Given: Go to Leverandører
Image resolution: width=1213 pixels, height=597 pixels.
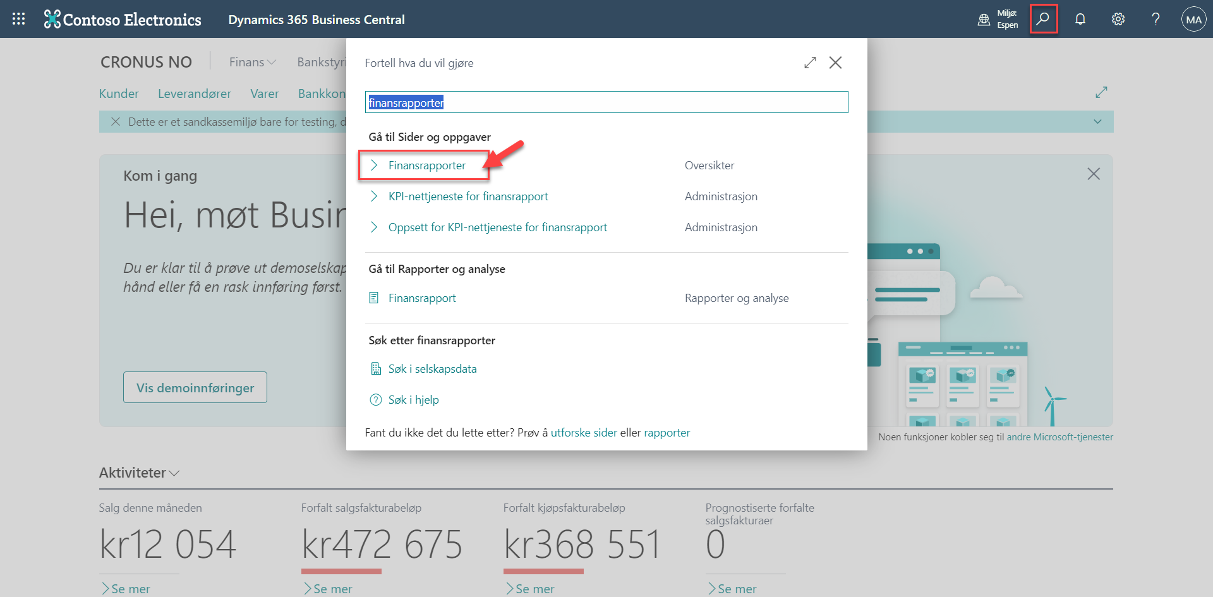Looking at the screenshot, I should [195, 93].
